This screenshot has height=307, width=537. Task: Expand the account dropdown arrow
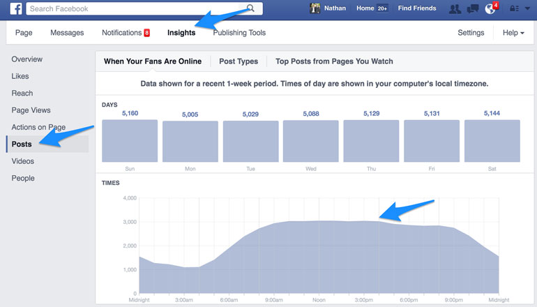click(527, 8)
